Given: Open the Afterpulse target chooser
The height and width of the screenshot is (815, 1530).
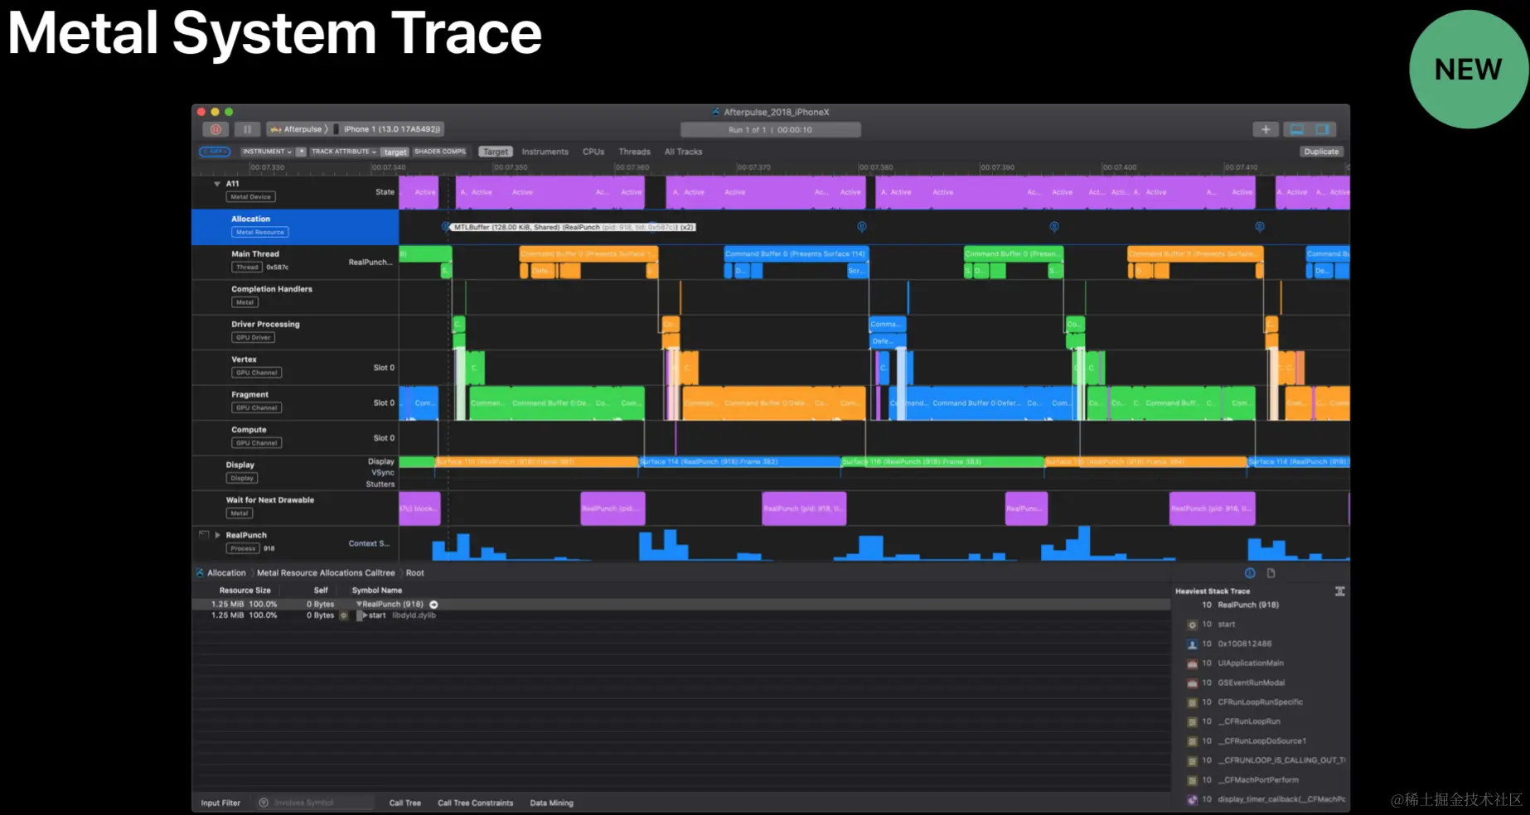Looking at the screenshot, I should click(298, 129).
